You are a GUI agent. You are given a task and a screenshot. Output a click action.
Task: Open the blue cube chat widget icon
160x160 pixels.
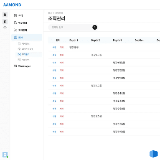154,154
